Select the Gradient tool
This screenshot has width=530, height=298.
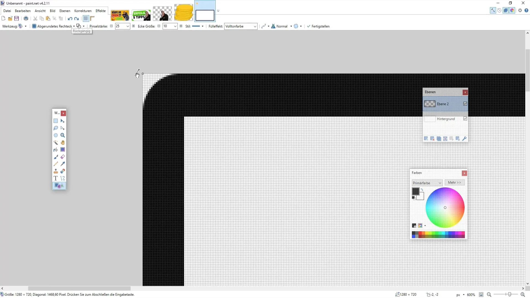coord(63,150)
